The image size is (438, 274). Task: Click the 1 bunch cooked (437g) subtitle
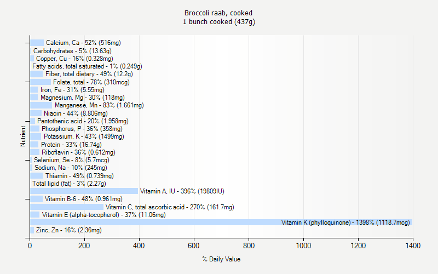(x=218, y=22)
